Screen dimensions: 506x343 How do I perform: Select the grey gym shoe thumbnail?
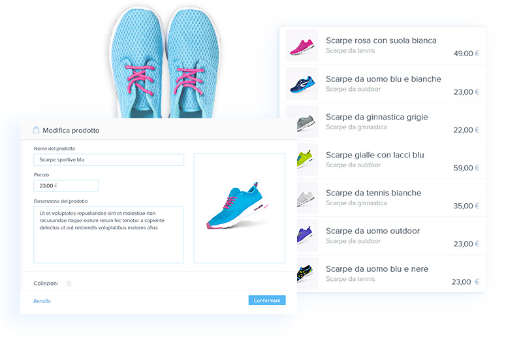[302, 122]
